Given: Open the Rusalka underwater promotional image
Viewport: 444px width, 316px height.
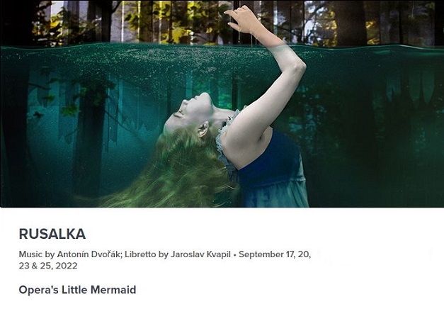Looking at the screenshot, I should 222,103.
